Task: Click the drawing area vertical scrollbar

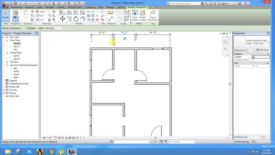Action: coord(230,84)
